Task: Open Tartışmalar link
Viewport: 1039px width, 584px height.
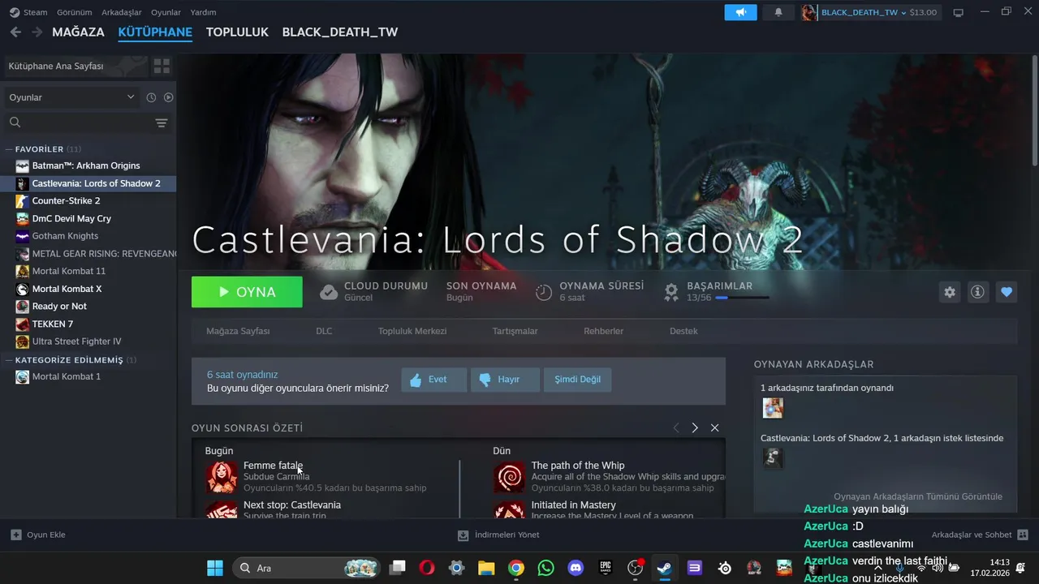Action: click(515, 331)
